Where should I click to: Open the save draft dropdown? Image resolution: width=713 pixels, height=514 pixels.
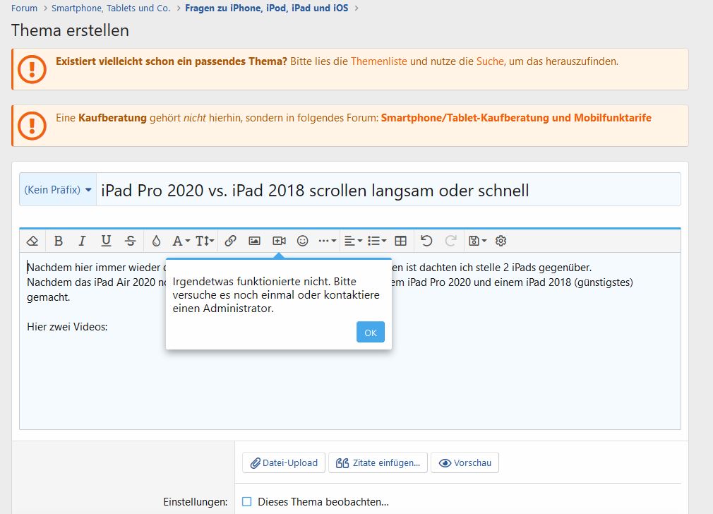click(477, 241)
